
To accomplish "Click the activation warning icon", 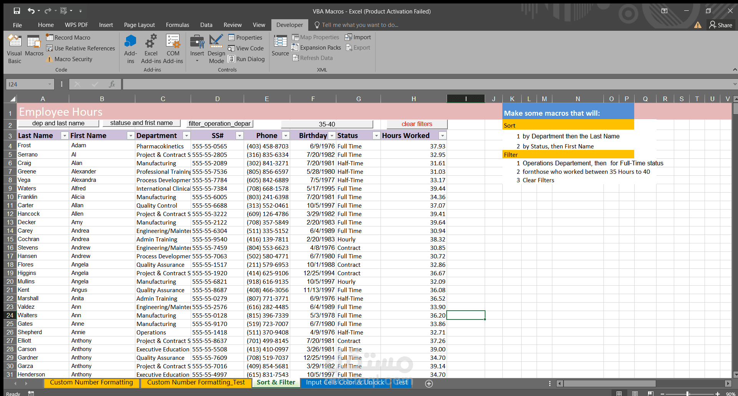I will pyautogui.click(x=698, y=25).
